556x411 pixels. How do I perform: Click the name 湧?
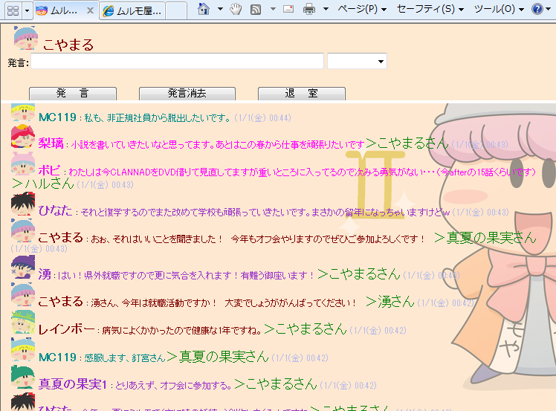(45, 274)
